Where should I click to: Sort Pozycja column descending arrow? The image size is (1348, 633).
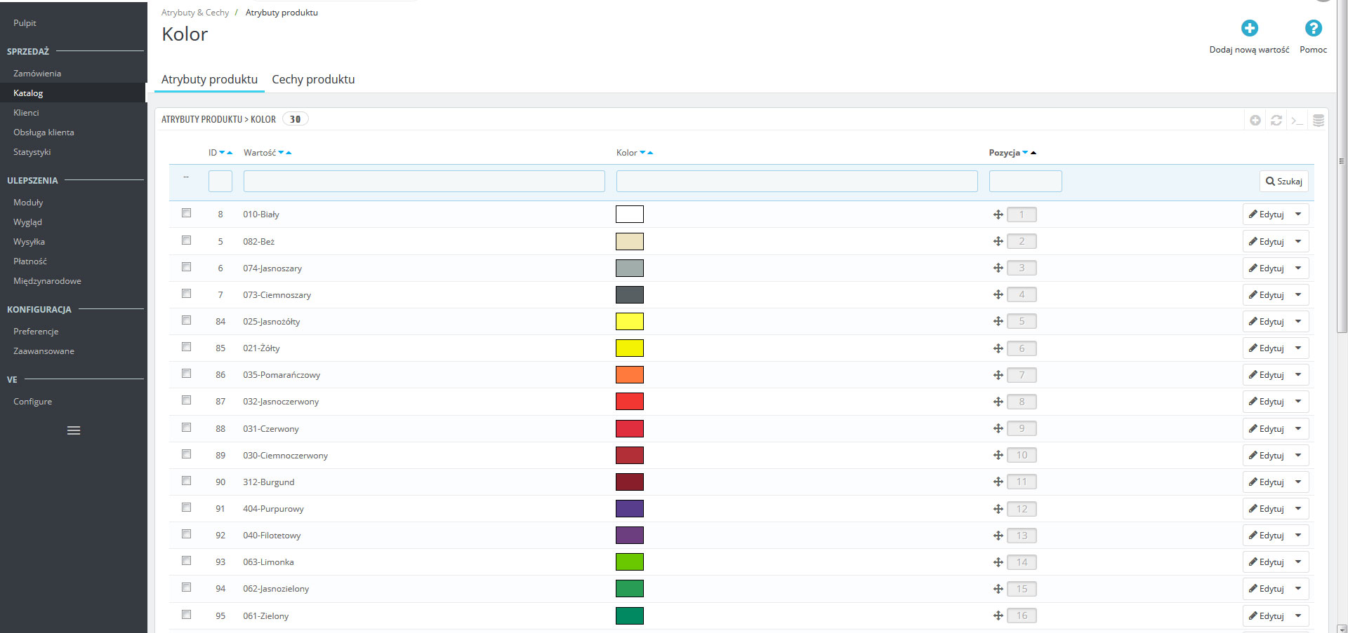click(x=1025, y=153)
